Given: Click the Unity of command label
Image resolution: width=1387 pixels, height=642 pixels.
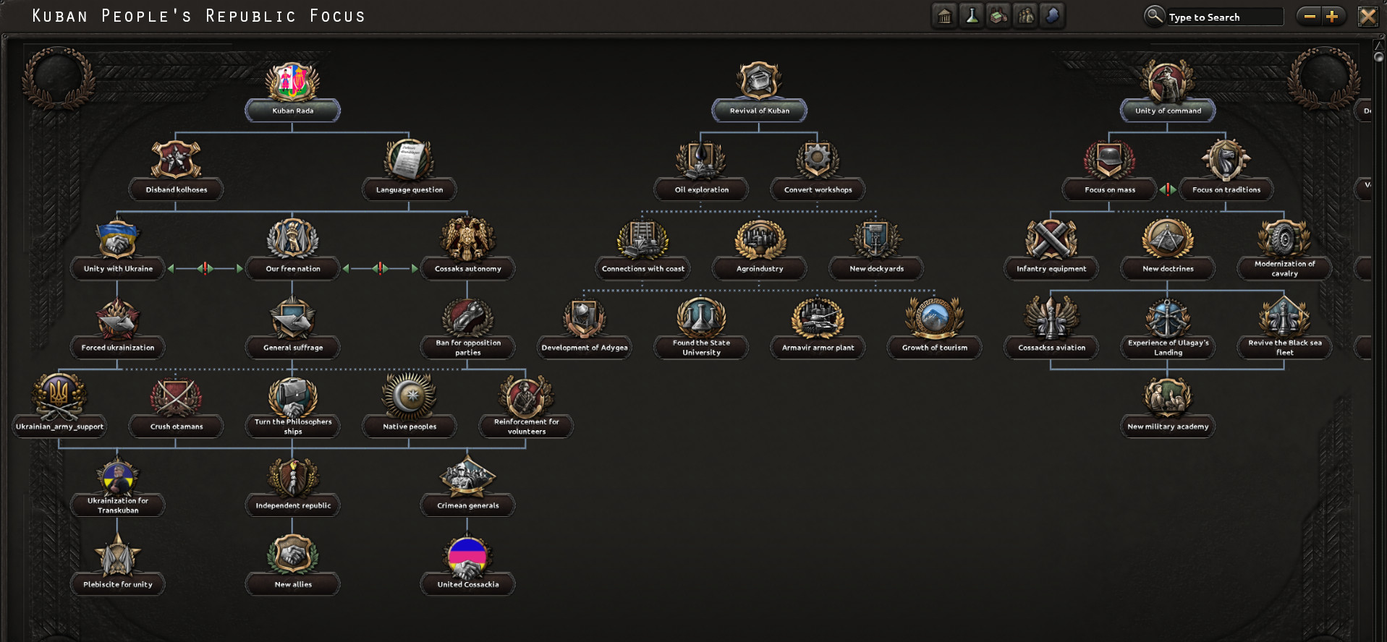Looking at the screenshot, I should (1167, 111).
